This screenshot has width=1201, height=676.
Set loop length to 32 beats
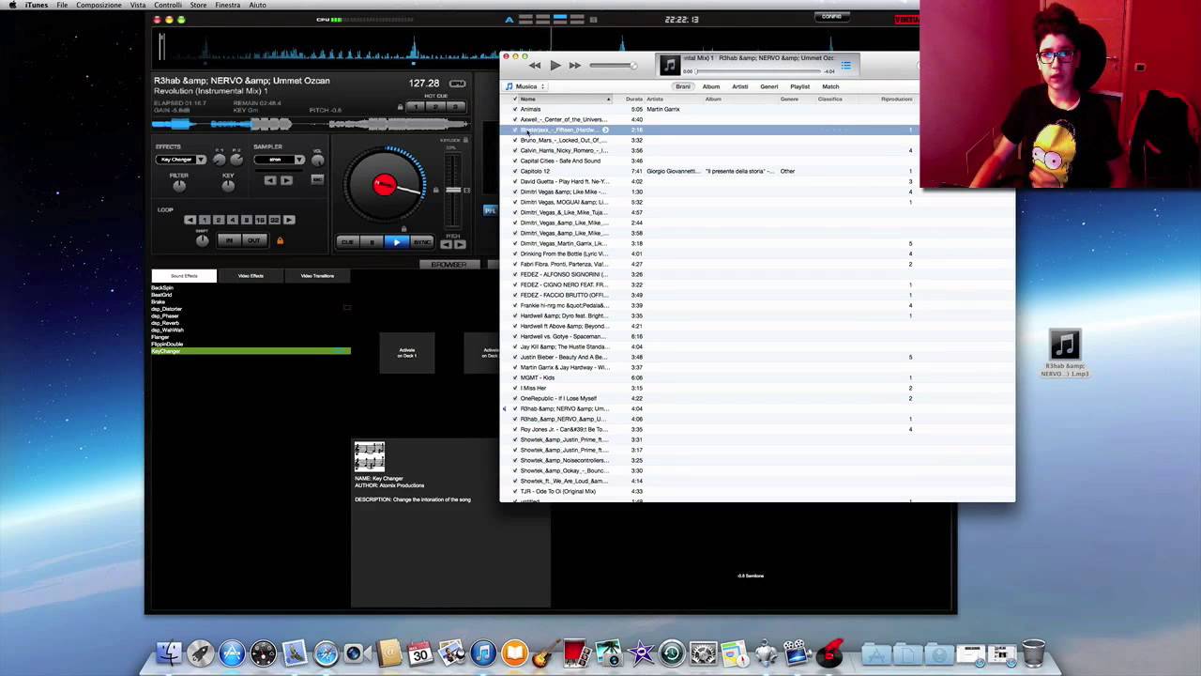(275, 220)
